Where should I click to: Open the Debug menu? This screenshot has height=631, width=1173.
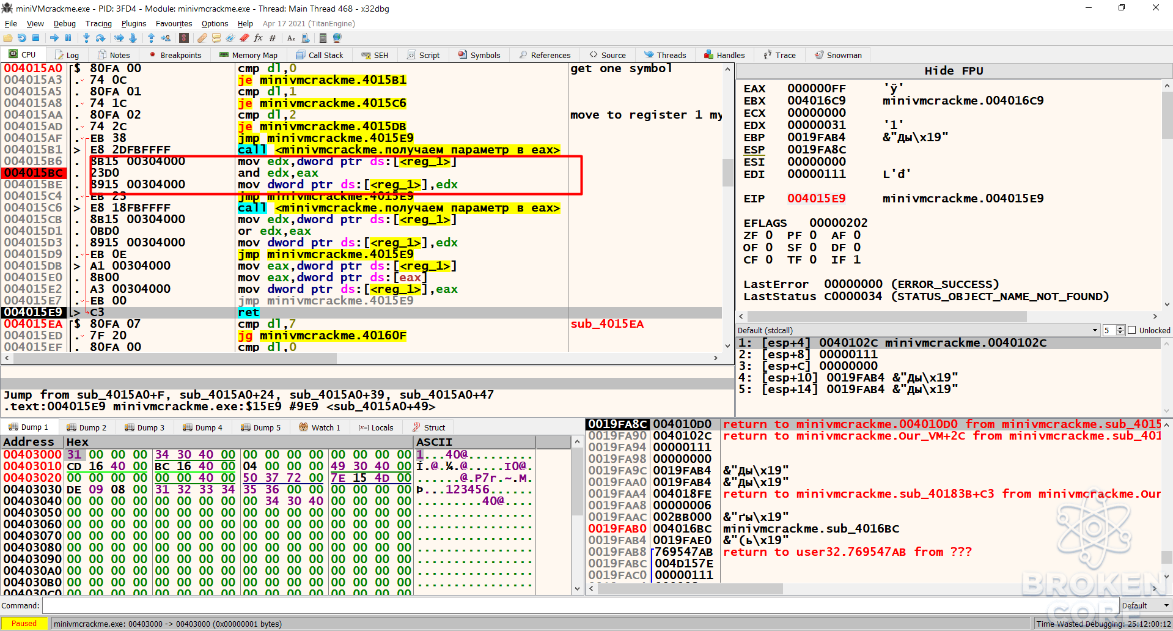pyautogui.click(x=64, y=24)
